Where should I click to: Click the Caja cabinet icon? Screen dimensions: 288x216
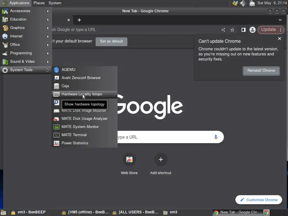(x=56, y=86)
